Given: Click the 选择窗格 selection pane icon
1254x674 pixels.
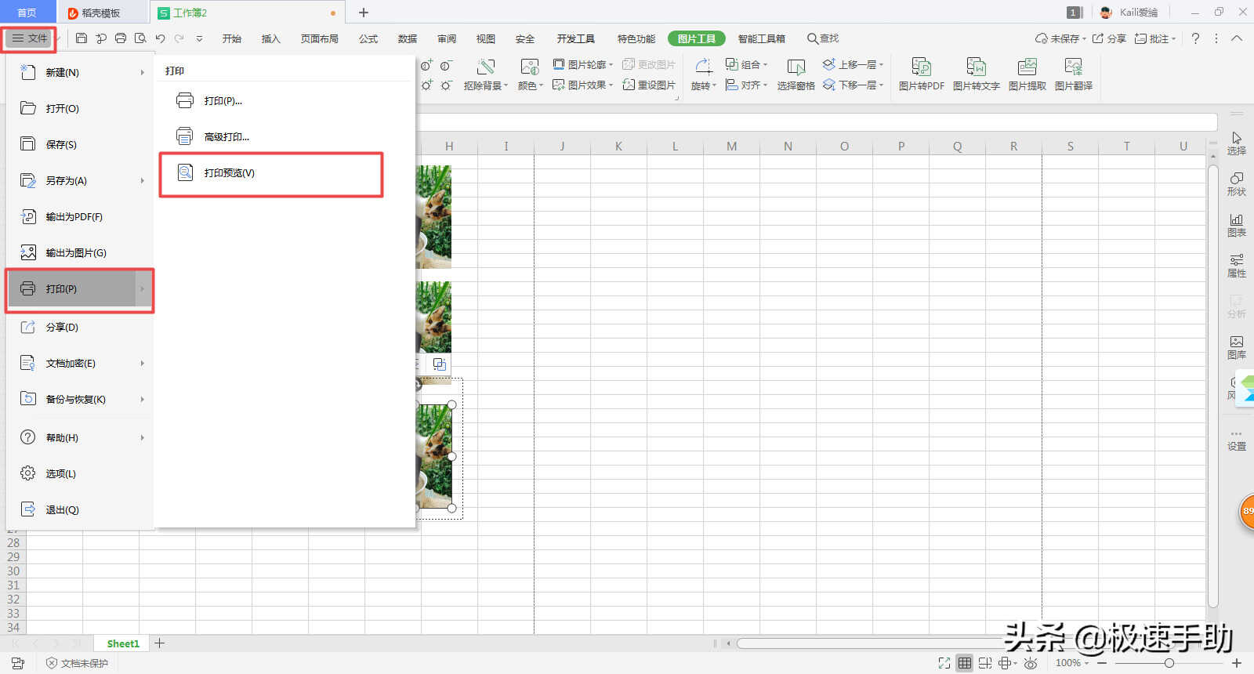Looking at the screenshot, I should point(796,68).
